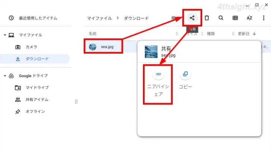Screen dimensions: 271x151
Task: Delete the selected file with the trash icon
Action: (207, 18)
